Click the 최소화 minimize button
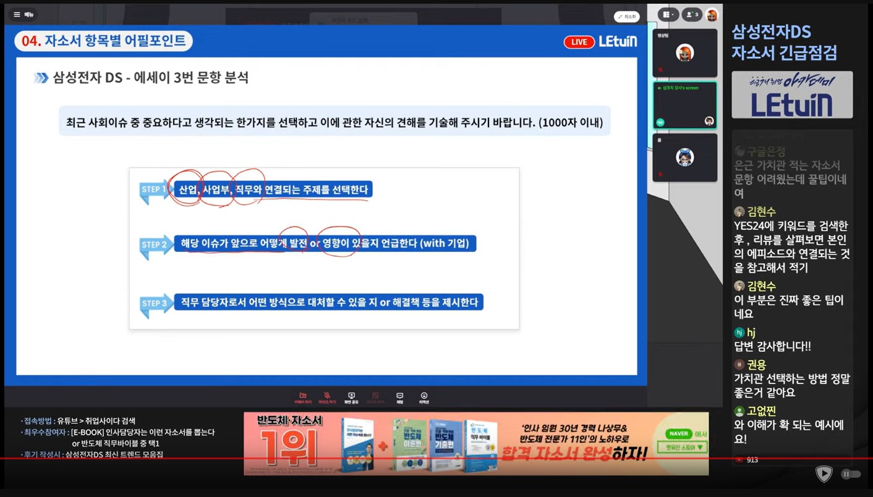The width and height of the screenshot is (873, 497). coord(626,17)
